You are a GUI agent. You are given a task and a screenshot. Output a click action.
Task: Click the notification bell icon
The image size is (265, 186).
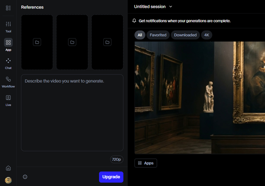[x=134, y=21]
